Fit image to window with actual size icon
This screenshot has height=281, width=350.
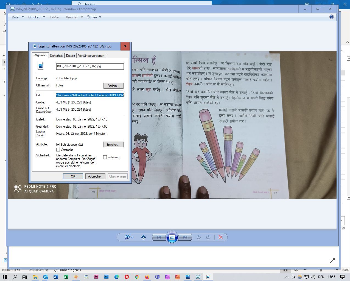tap(143, 237)
